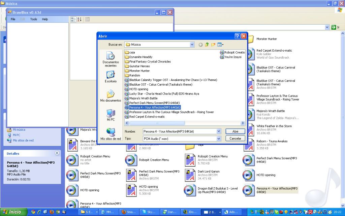Expand the Buscar en folder dropdown

pos(192,45)
